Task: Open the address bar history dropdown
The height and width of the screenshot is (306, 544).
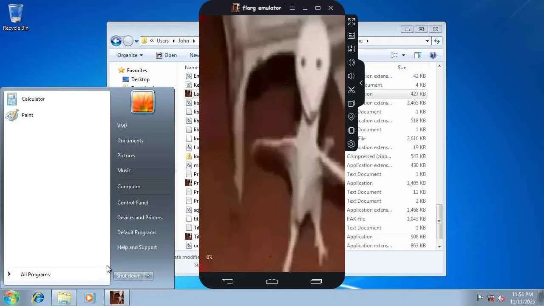Action: pos(427,41)
